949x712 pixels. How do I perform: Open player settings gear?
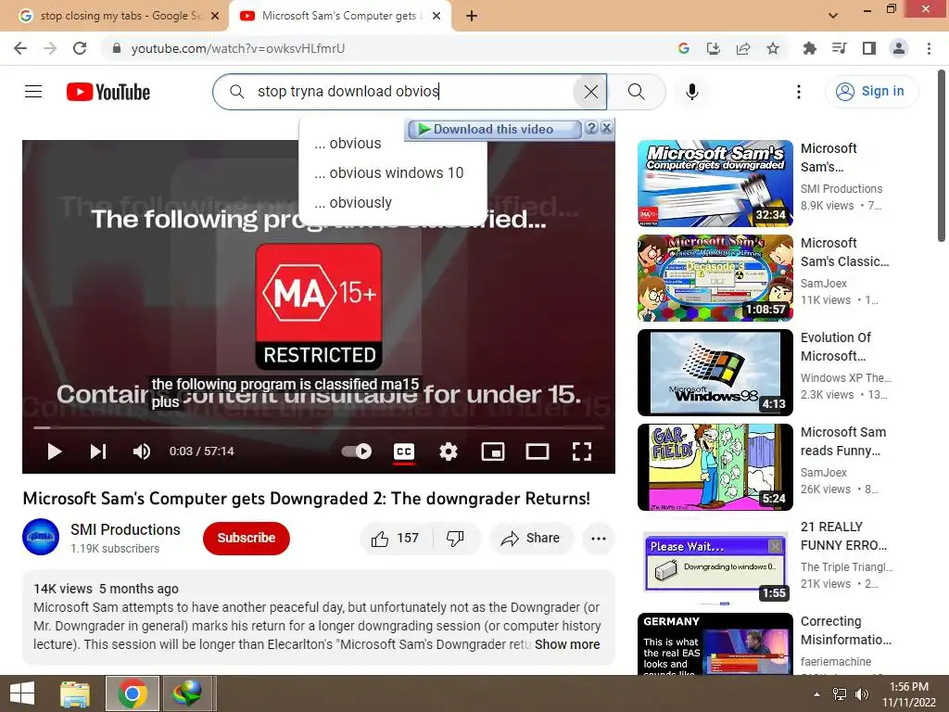(x=449, y=451)
